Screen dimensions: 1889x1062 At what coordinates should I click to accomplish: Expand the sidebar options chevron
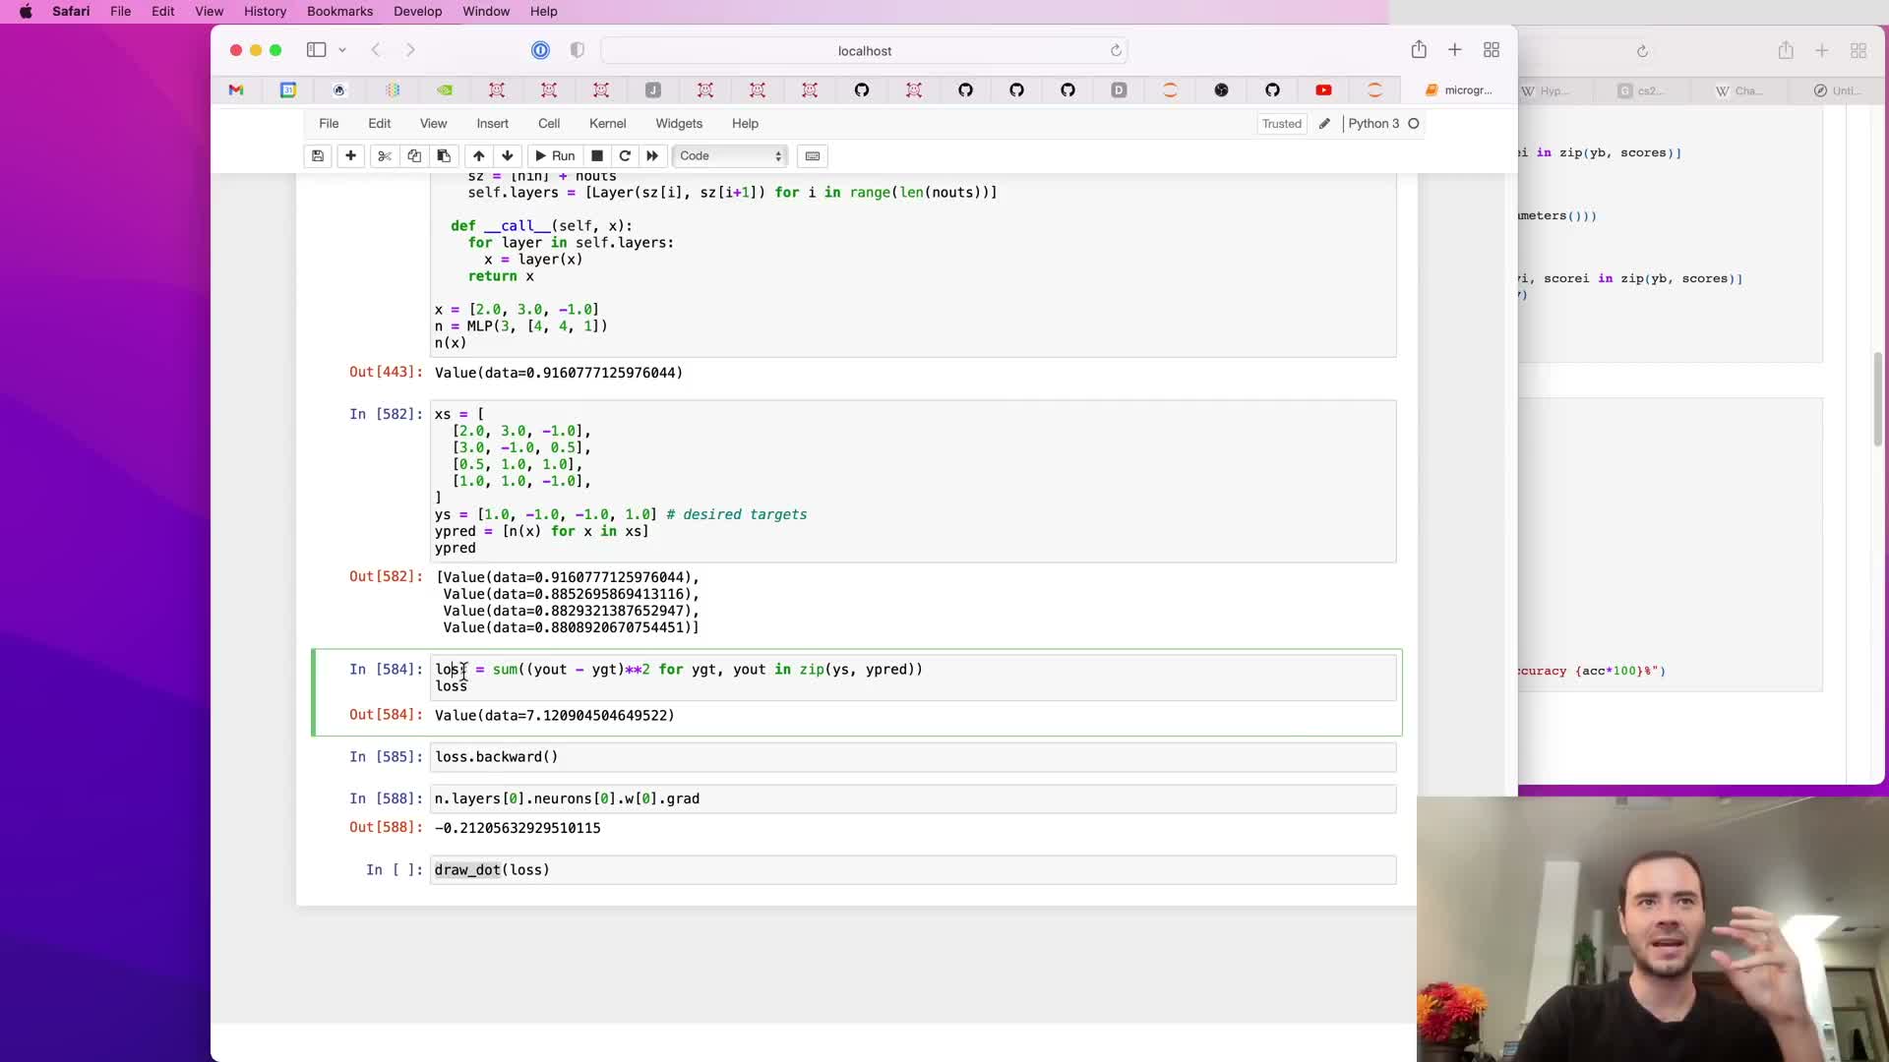(x=342, y=50)
